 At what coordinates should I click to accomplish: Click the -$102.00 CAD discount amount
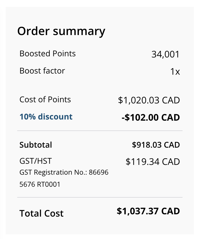pos(150,117)
